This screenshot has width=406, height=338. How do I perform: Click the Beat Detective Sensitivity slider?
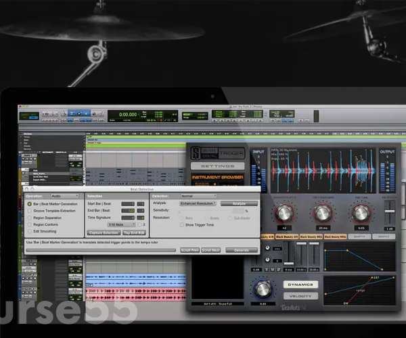click(204, 211)
